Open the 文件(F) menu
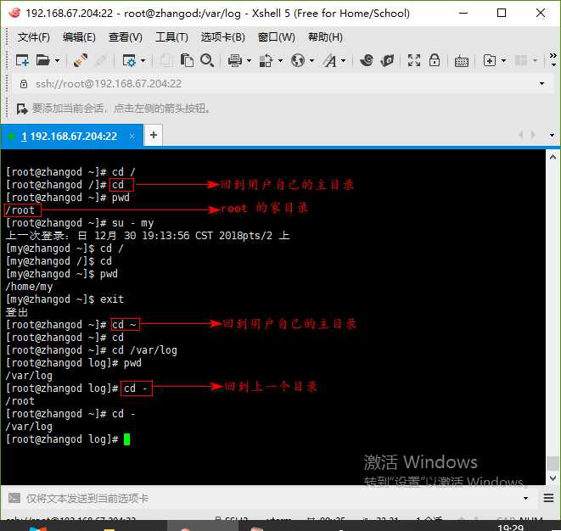The height and width of the screenshot is (531, 561). click(x=33, y=36)
